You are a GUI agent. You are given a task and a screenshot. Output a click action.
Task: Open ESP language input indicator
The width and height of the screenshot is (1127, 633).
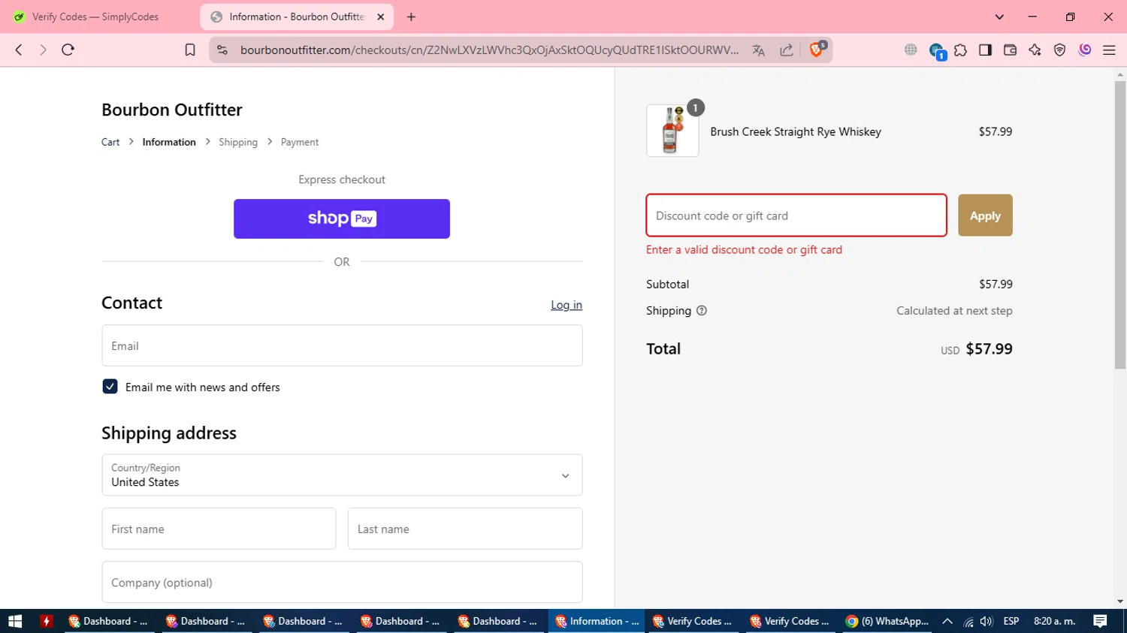(x=1011, y=621)
